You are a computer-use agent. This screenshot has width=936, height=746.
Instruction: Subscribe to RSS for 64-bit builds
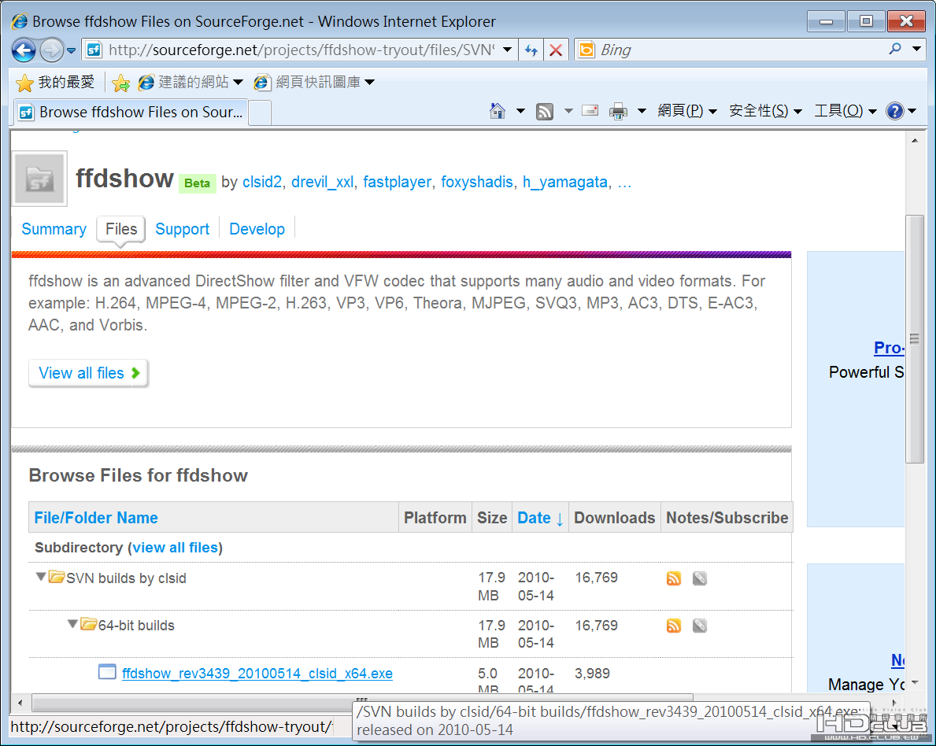[x=673, y=626]
